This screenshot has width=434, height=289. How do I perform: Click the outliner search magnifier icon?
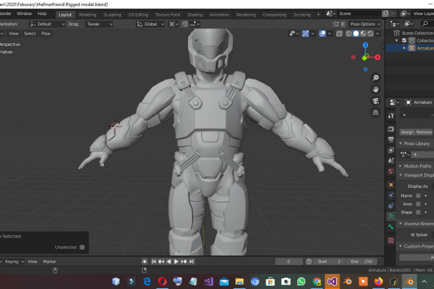(425, 24)
